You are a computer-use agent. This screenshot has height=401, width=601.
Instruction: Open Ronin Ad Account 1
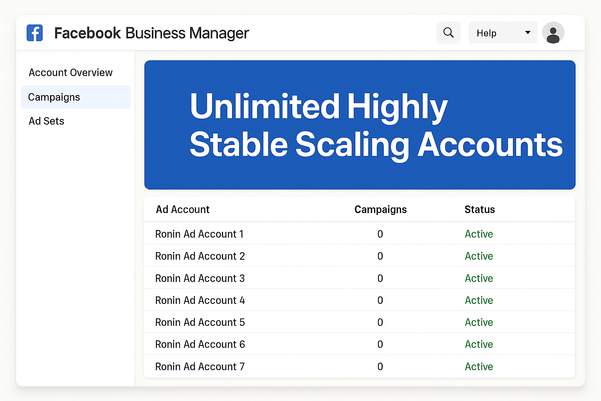click(199, 234)
